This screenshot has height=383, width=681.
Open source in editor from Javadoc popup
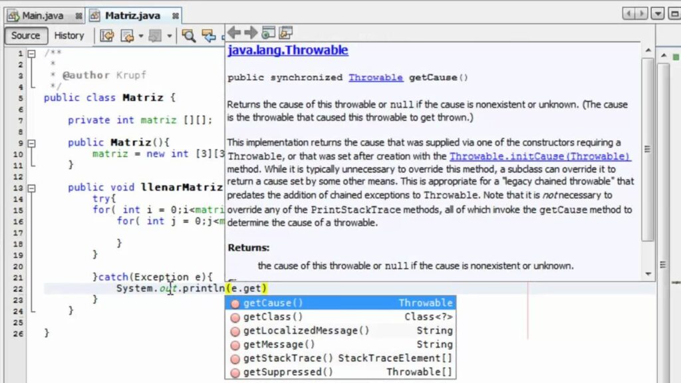pyautogui.click(x=285, y=33)
